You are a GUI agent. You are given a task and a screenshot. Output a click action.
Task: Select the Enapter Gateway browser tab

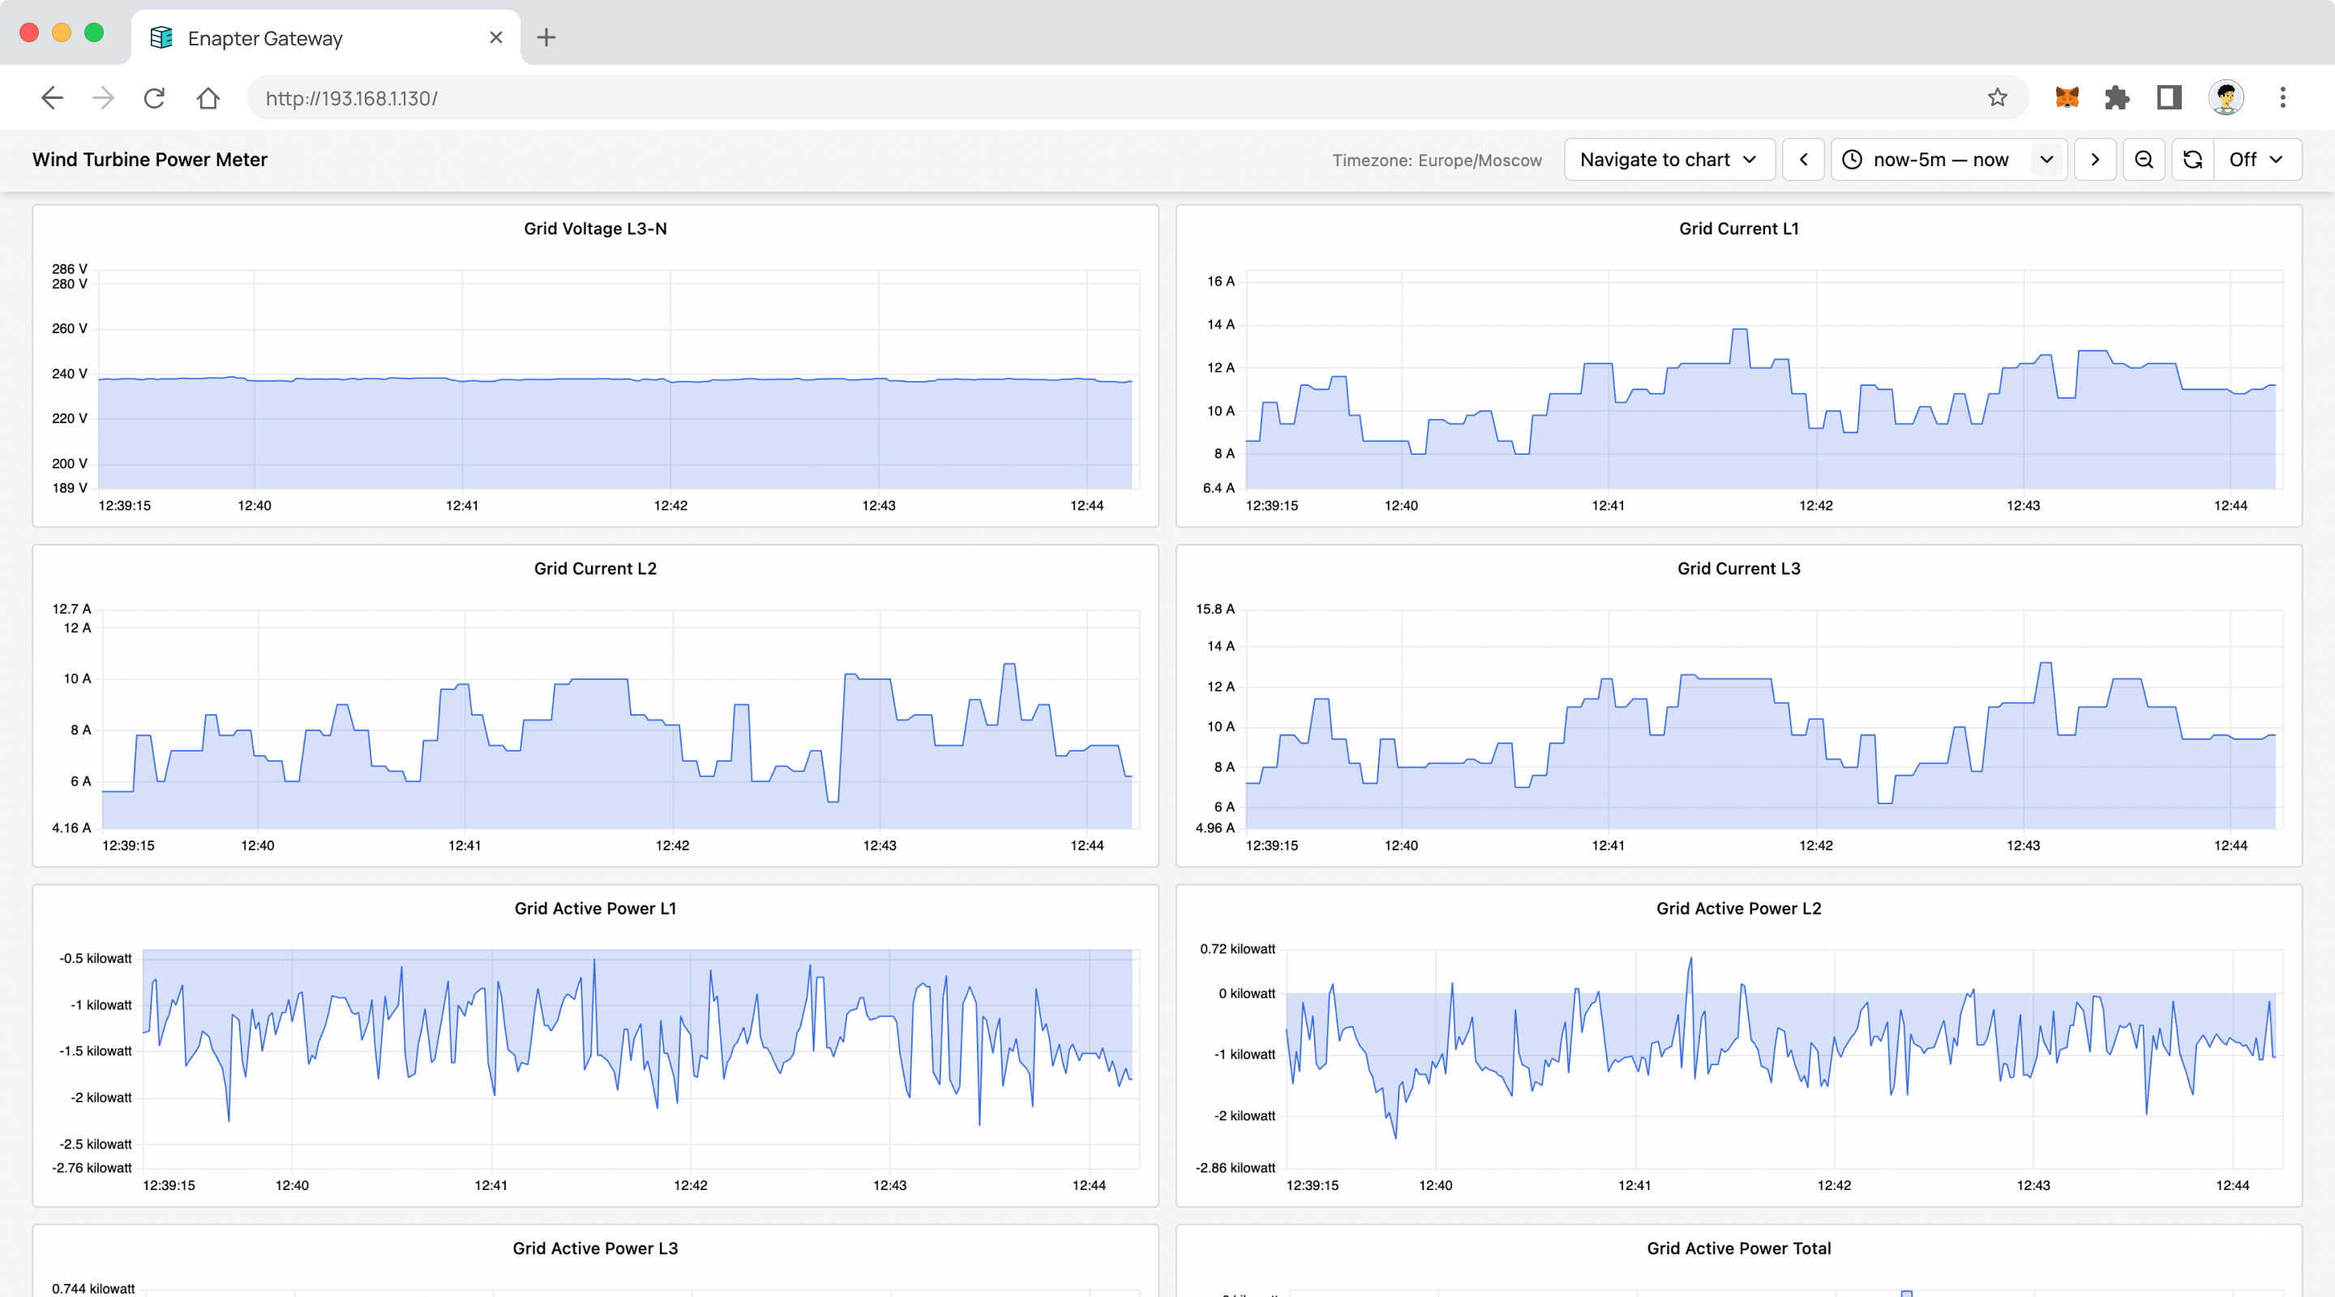coord(264,38)
